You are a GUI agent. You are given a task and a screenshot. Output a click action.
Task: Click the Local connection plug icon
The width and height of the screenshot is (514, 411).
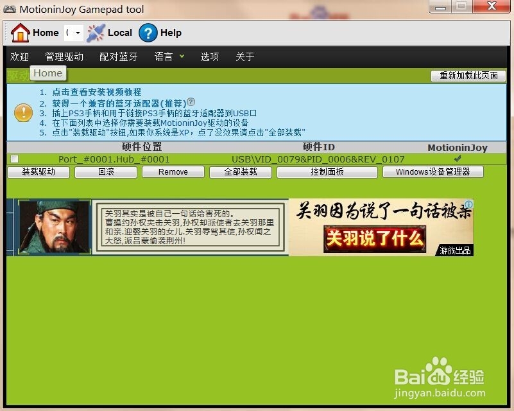point(96,33)
